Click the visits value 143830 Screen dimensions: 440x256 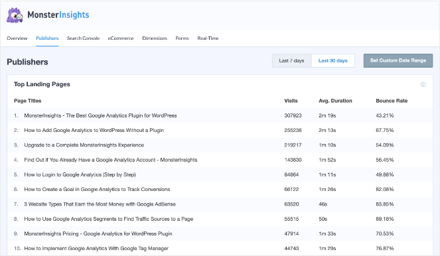point(293,160)
